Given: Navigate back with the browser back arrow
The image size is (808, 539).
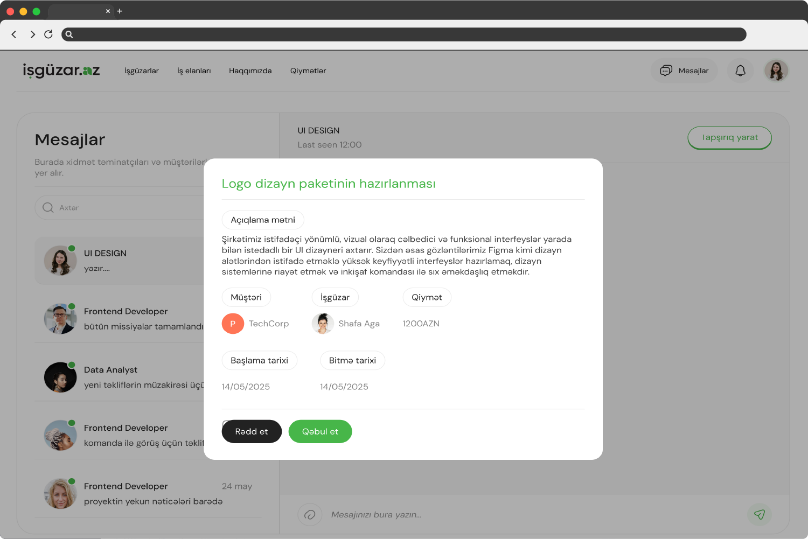Looking at the screenshot, I should tap(14, 34).
